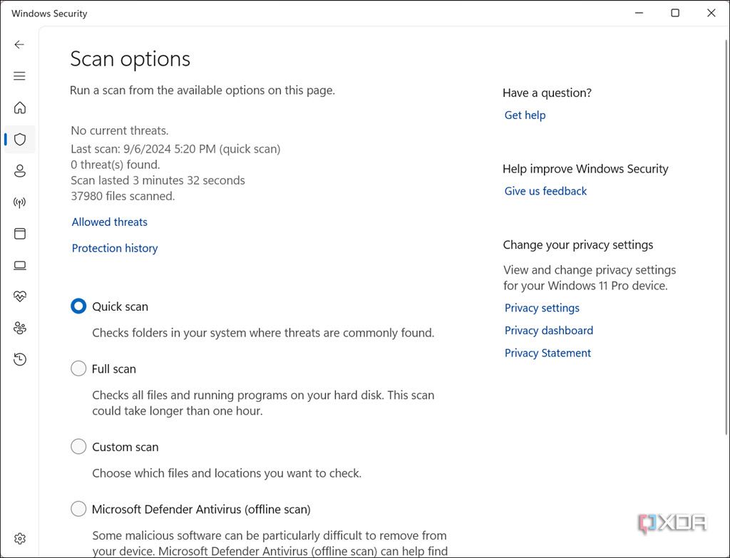Select the Custom scan radio button
The height and width of the screenshot is (558, 730).
[x=78, y=446]
